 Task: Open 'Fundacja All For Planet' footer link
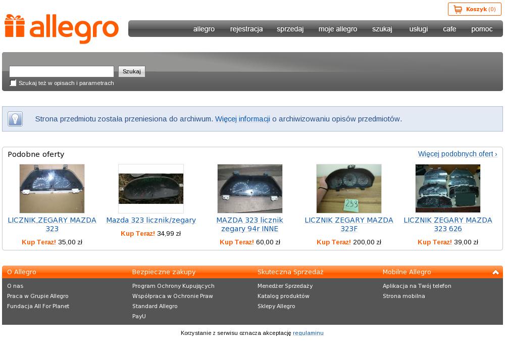38,306
